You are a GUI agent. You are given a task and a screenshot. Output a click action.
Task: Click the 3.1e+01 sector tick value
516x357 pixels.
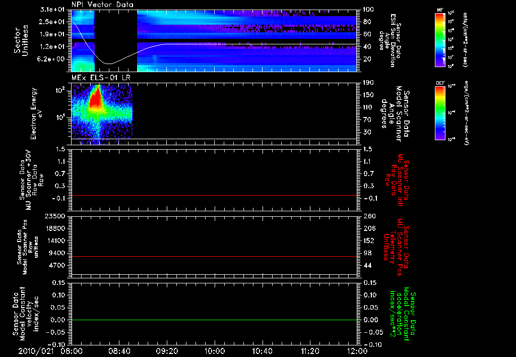[52, 10]
